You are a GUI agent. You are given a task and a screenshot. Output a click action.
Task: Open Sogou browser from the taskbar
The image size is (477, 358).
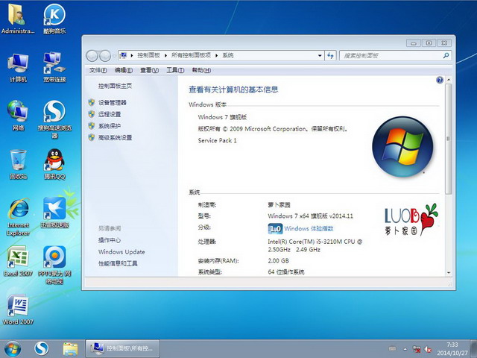[x=42, y=348]
